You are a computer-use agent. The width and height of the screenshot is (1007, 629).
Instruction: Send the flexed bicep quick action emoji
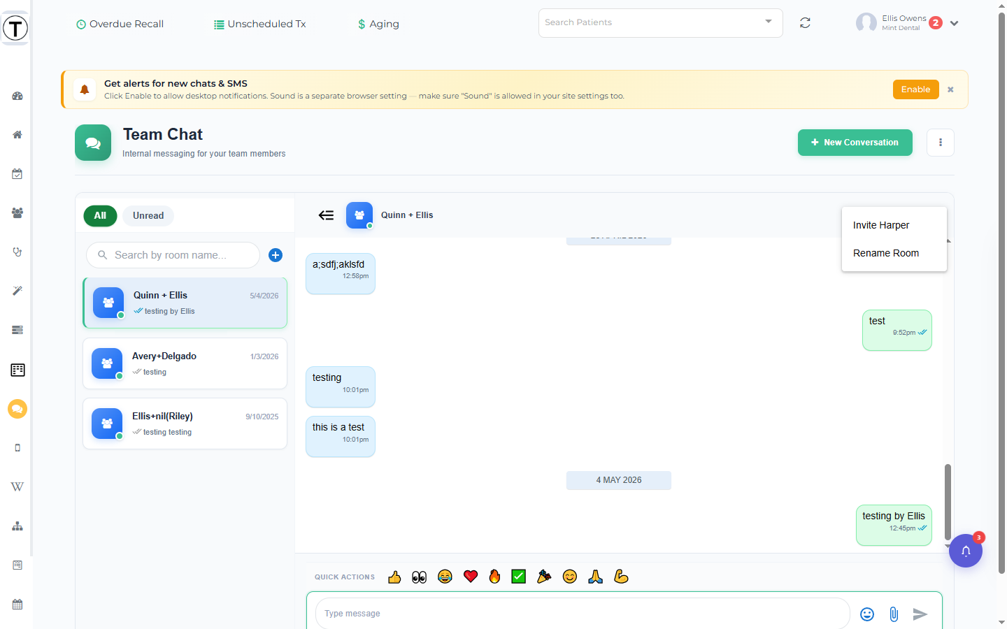point(621,577)
